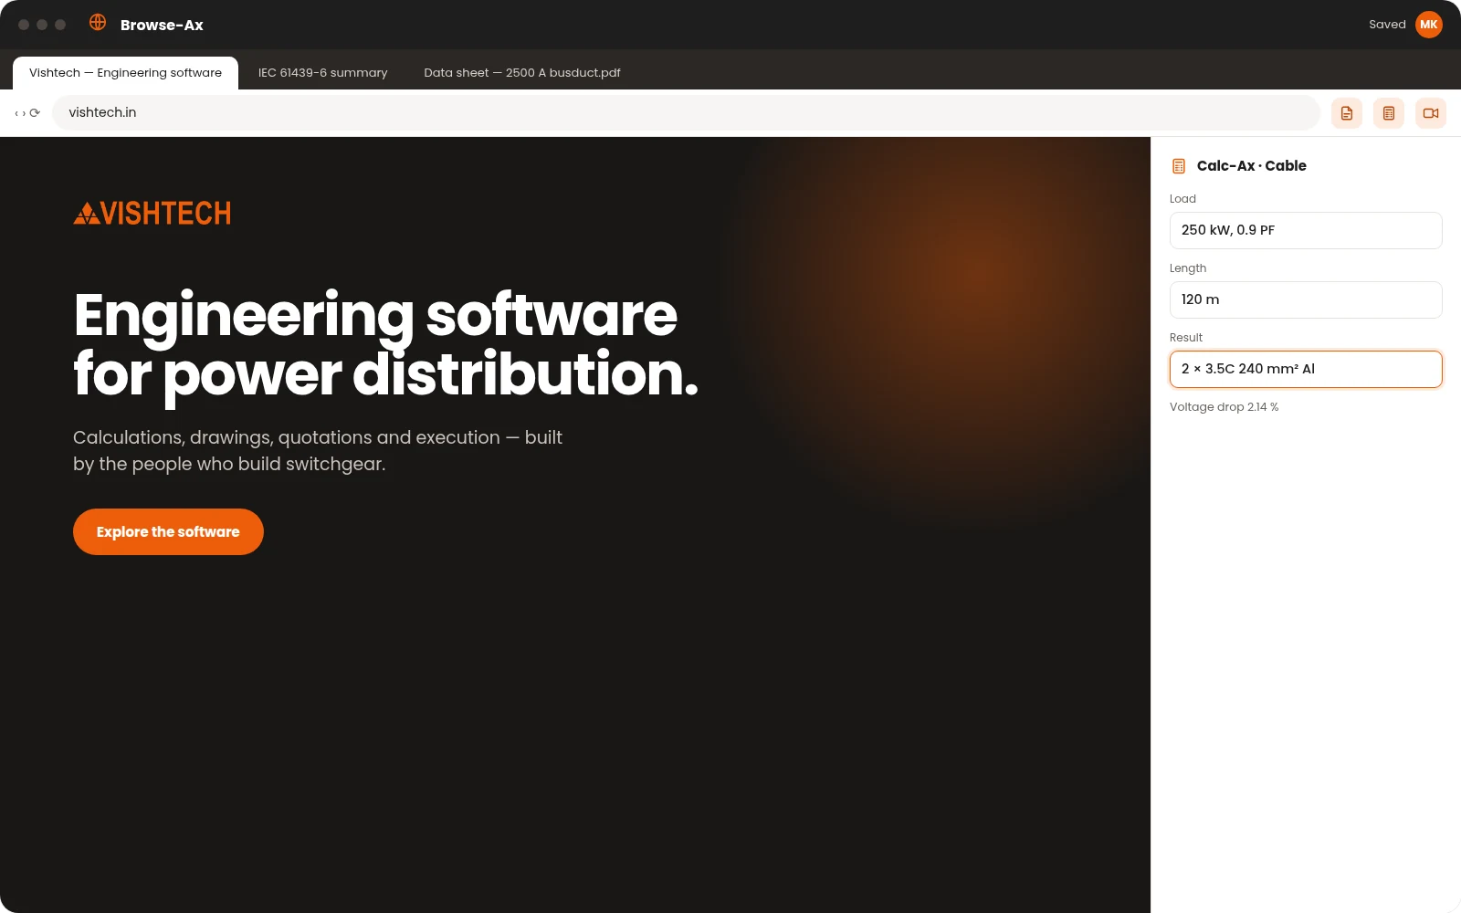The width and height of the screenshot is (1461, 913).
Task: Edit the Load field reading 250 kW, 0.9 PF
Action: click(1306, 230)
